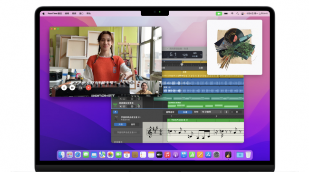
Task: Click the album artwork floating window
Action: point(235,48)
